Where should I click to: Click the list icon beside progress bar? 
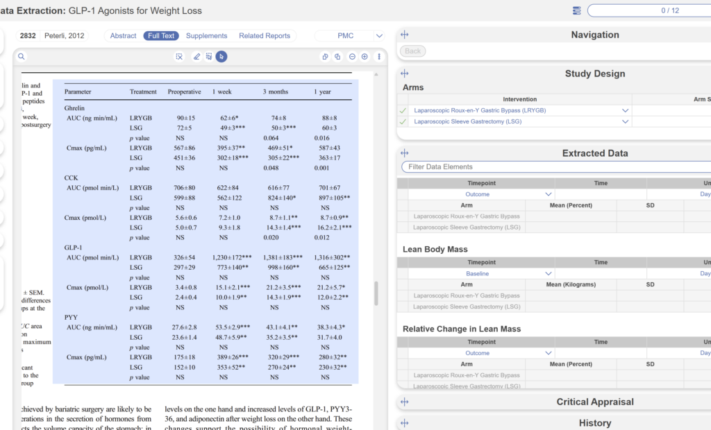click(577, 10)
